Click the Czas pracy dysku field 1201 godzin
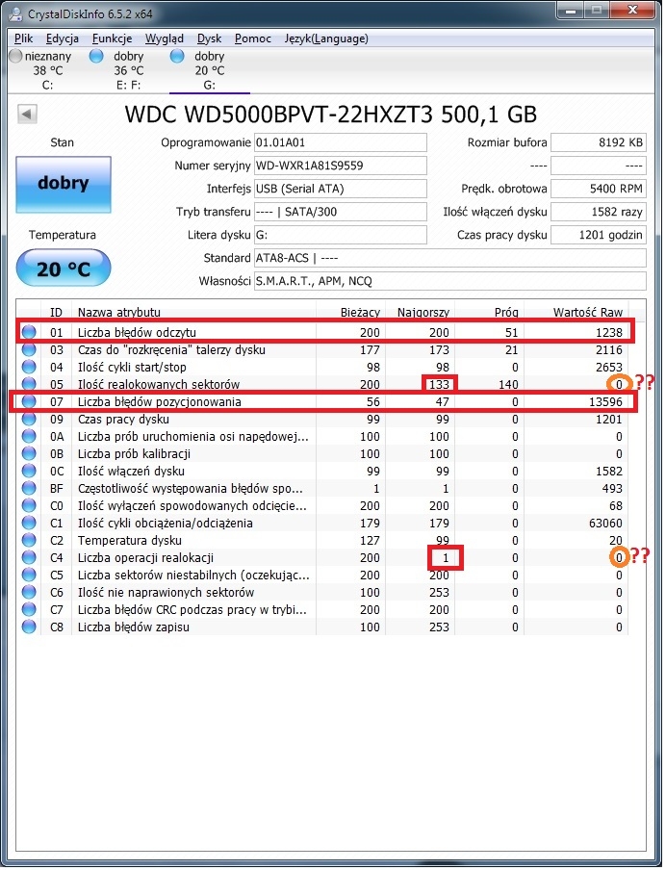The width and height of the screenshot is (666, 870). point(599,235)
